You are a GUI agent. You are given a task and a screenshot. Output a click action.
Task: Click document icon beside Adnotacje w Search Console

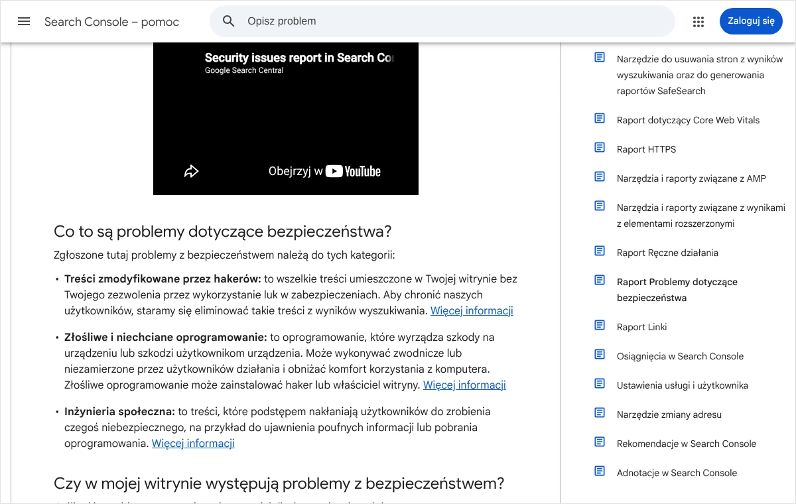coord(600,472)
